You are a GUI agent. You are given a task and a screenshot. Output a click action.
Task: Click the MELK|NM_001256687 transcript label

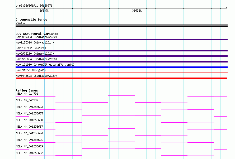click(29, 127)
